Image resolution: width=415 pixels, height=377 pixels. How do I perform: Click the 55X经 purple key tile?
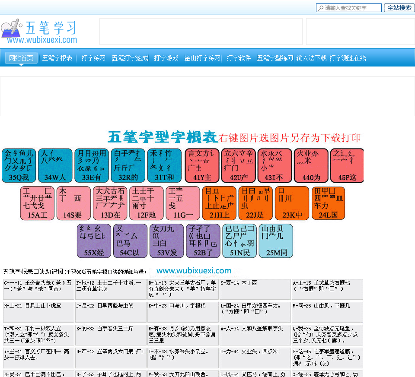pyautogui.click(x=94, y=241)
